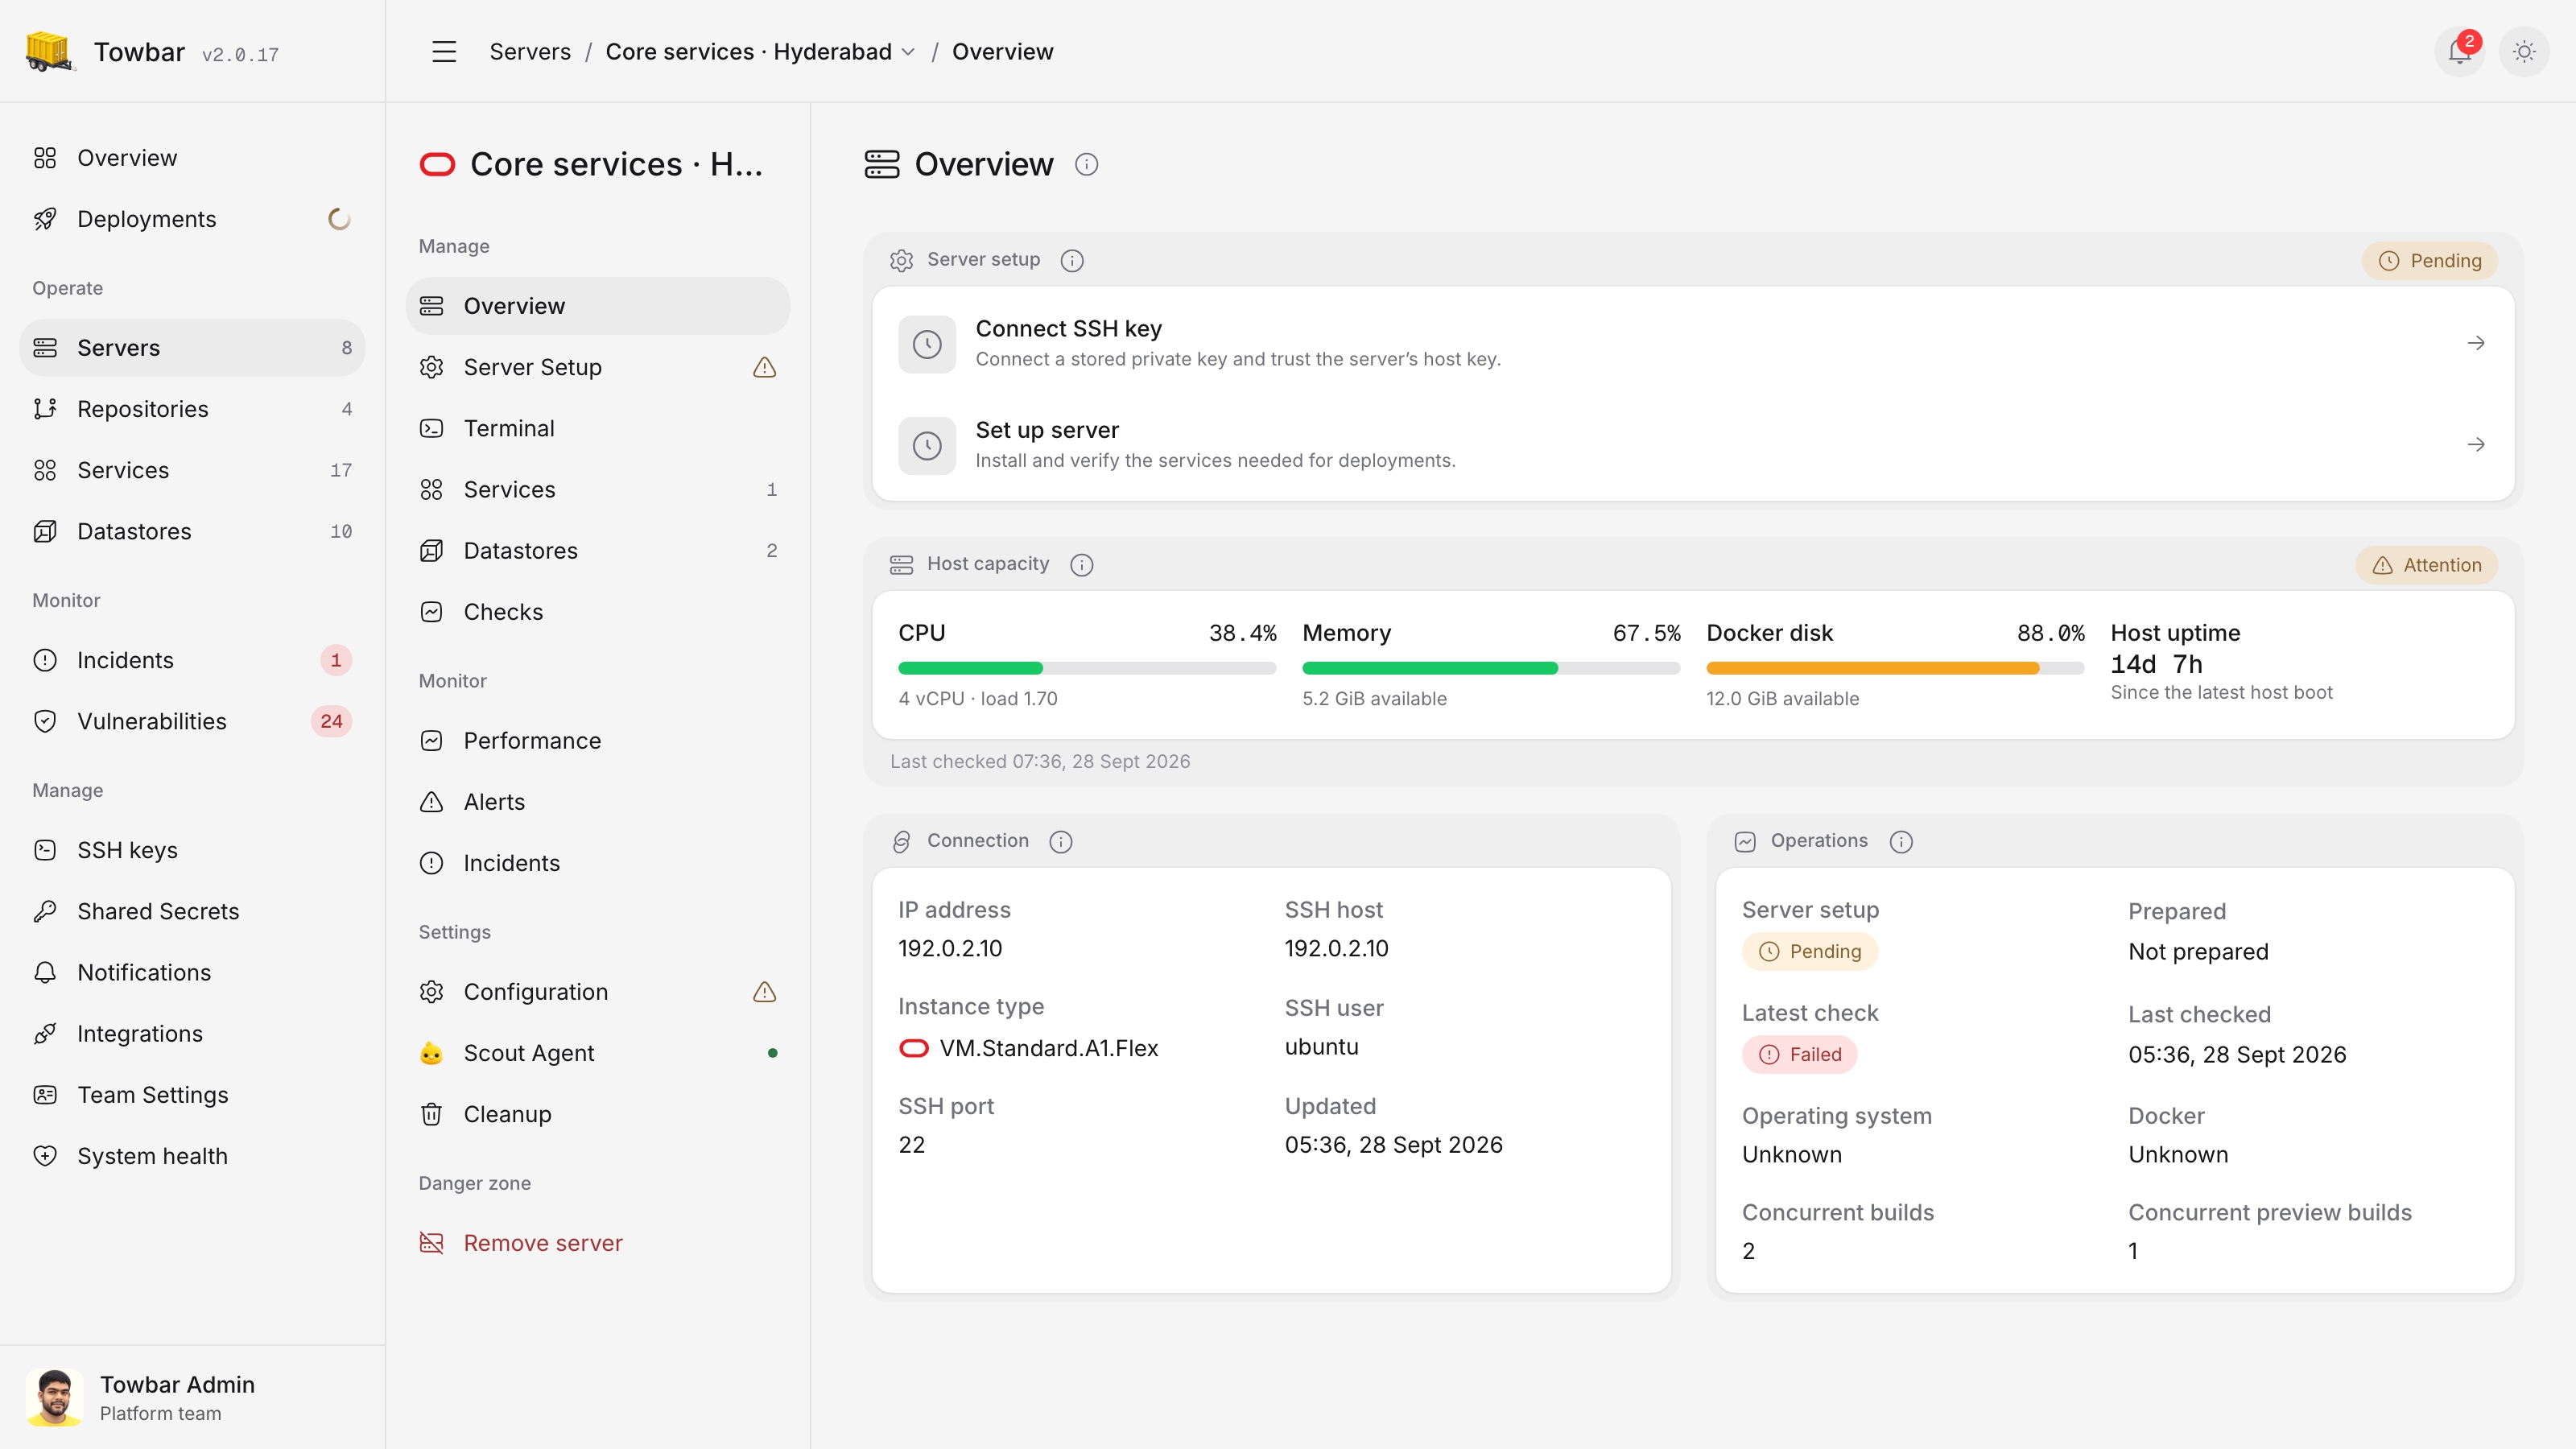2576x1449 pixels.
Task: Click Server Setup warning triangle icon
Action: pos(764,367)
